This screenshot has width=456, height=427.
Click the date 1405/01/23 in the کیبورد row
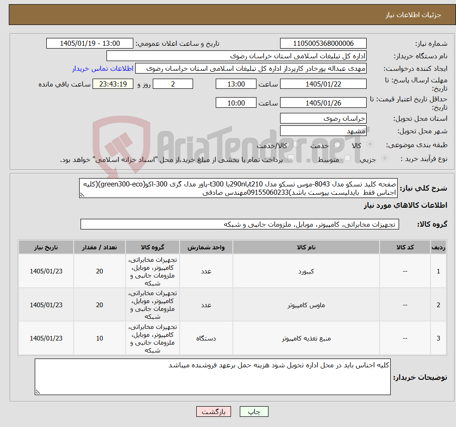46,271
